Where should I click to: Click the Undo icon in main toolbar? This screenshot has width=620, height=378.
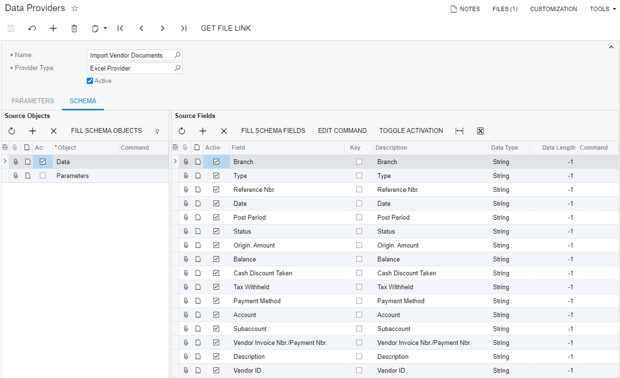click(x=32, y=28)
